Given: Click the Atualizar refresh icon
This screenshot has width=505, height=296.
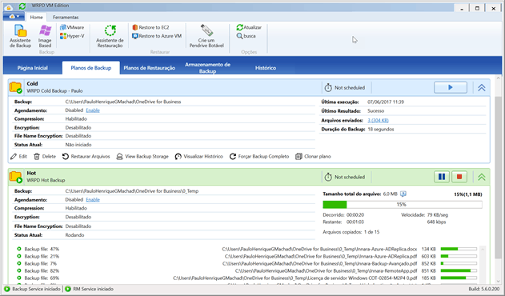Looking at the screenshot, I should [x=239, y=27].
